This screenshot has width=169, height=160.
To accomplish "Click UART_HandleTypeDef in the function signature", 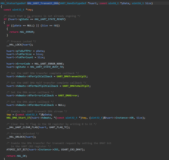I will (x=73, y=3).
